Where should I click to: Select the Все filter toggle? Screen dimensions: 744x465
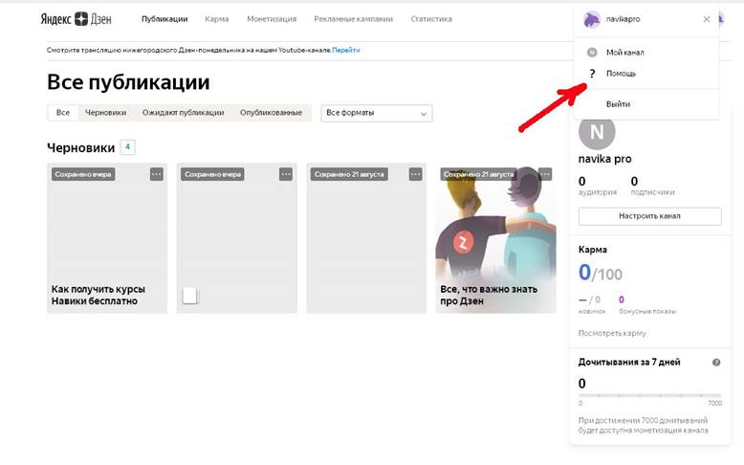point(63,113)
